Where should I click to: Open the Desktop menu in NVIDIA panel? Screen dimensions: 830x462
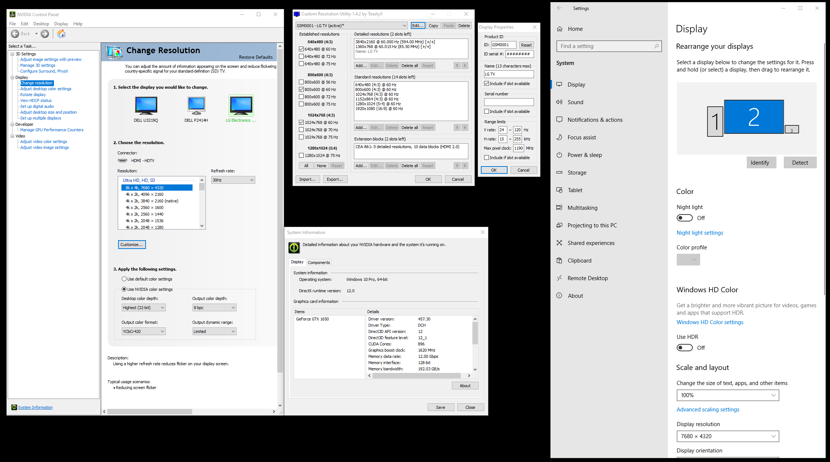[x=41, y=24]
